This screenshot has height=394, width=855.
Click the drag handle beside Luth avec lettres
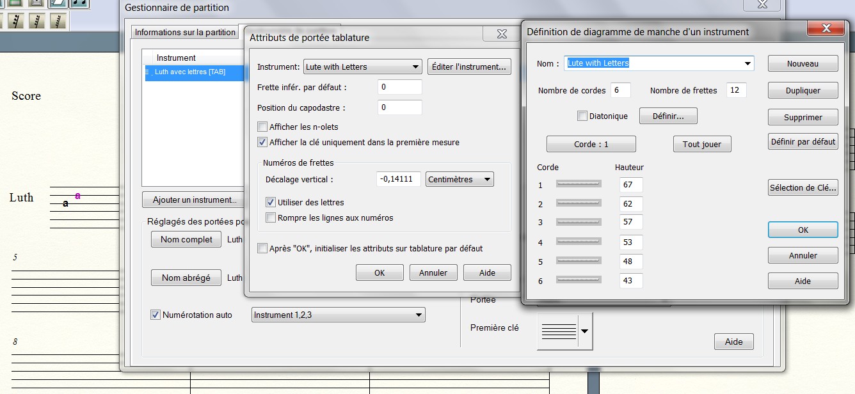coord(147,72)
